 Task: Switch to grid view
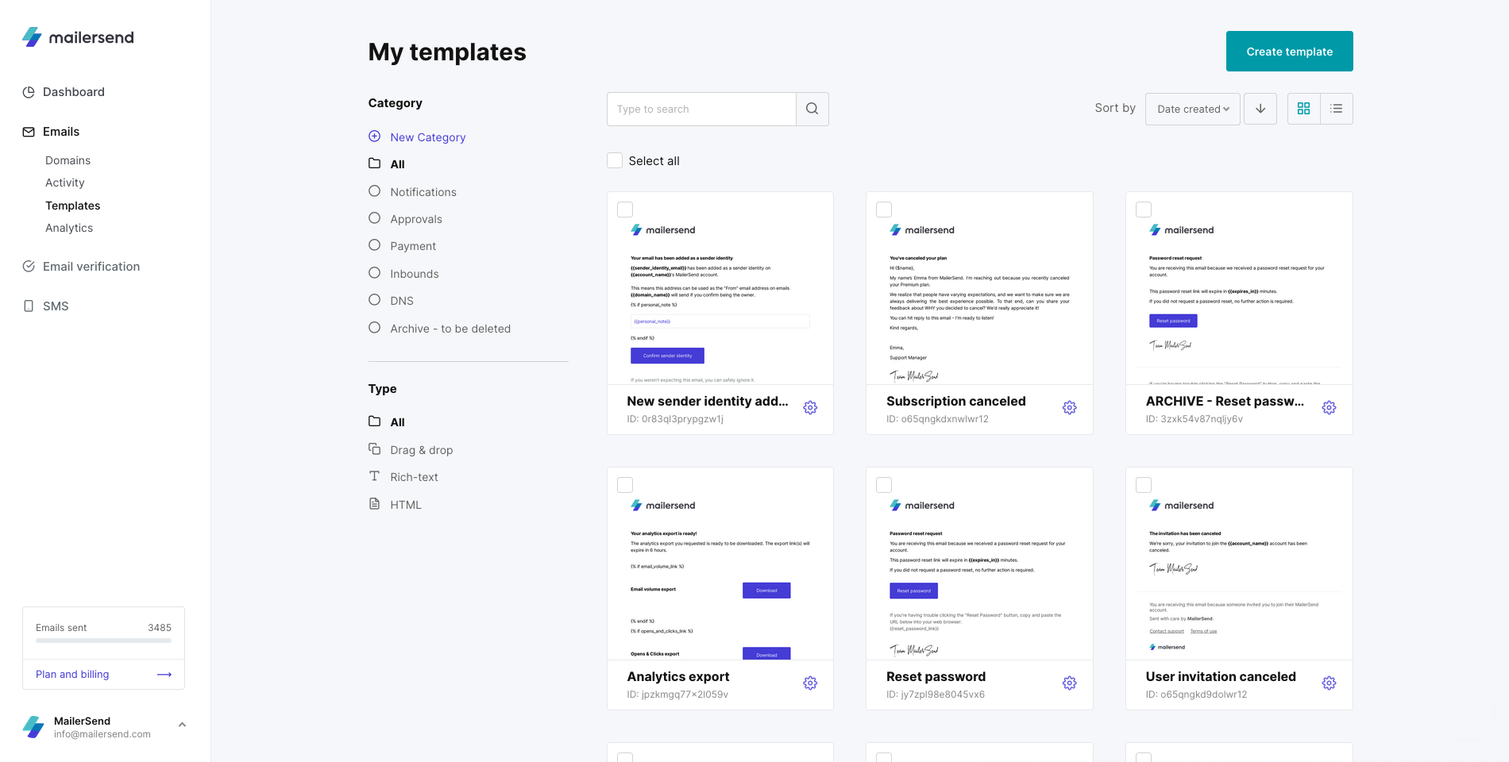pos(1303,109)
